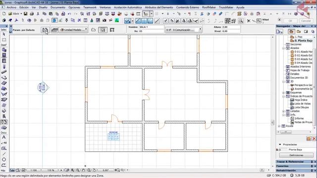Expand the Listados tree node
The height and width of the screenshot is (178, 317).
pyautogui.click(x=283, y=111)
